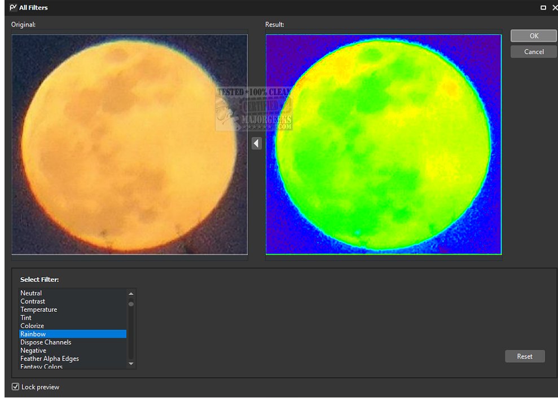Select the highlighted Rainbow filter
Image resolution: width=558 pixels, height=398 pixels.
[33, 334]
